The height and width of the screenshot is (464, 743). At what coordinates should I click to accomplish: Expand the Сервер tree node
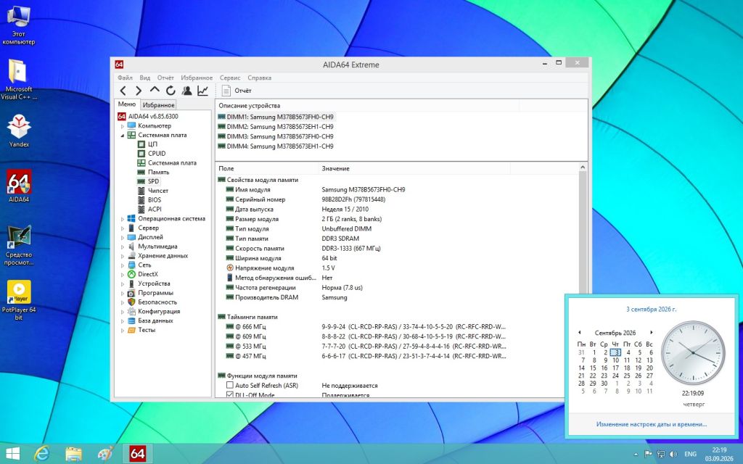click(122, 228)
